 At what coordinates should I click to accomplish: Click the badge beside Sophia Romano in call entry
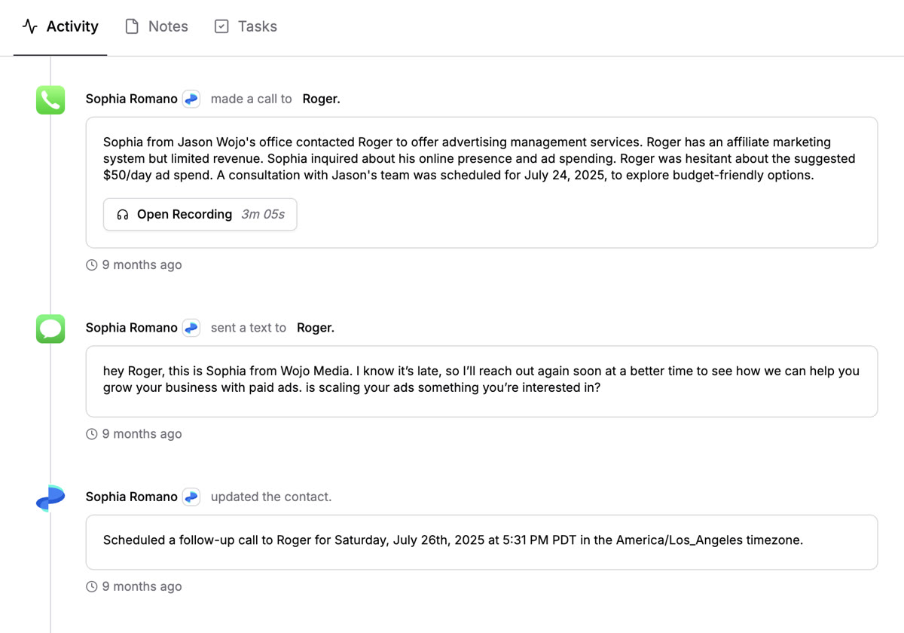pos(191,99)
